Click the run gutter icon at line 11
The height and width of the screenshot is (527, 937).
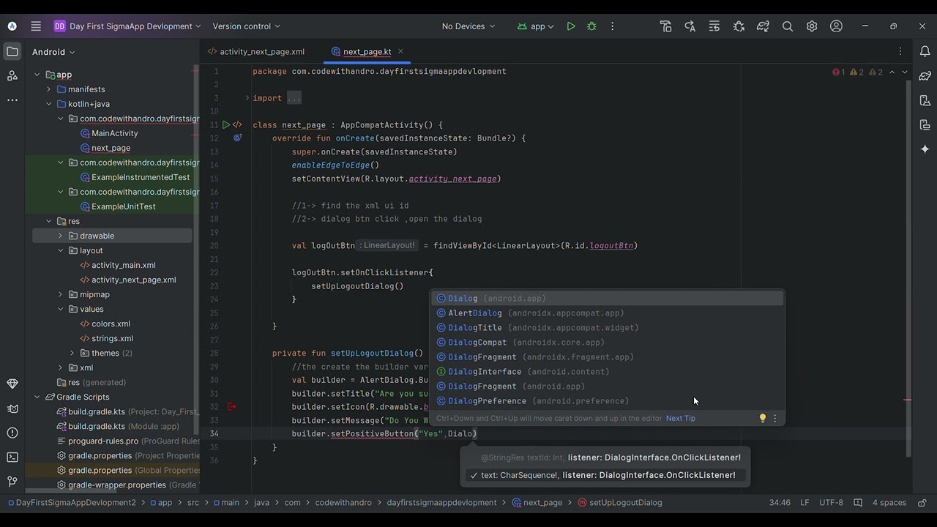coord(226,125)
